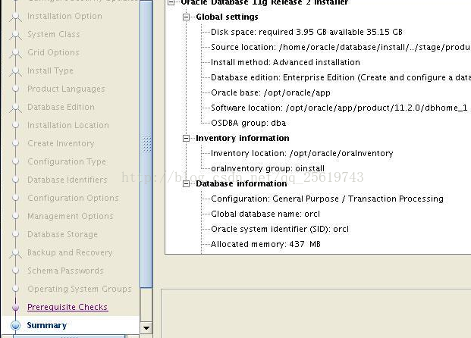Click the Installation Option step marker
This screenshot has width=471, height=338.
(x=15, y=16)
